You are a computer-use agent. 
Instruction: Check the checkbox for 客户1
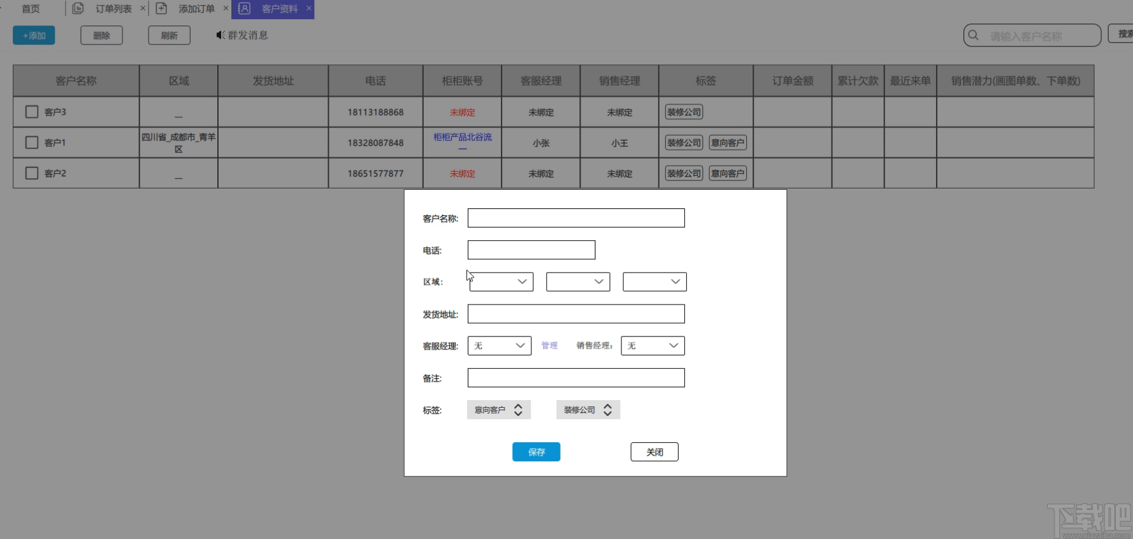click(32, 143)
